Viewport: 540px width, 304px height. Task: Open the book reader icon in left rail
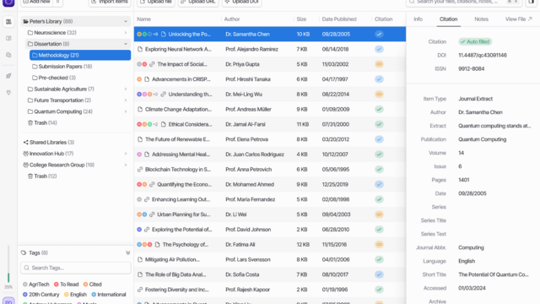(8, 38)
